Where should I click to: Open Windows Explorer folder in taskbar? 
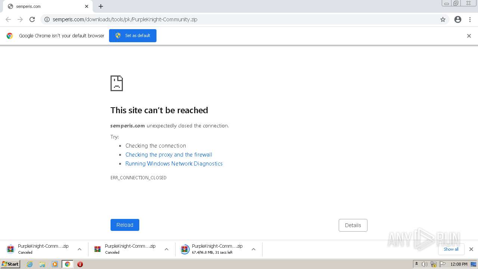tap(42, 264)
